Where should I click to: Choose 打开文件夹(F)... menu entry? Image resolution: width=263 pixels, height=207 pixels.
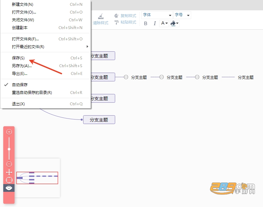click(46, 39)
